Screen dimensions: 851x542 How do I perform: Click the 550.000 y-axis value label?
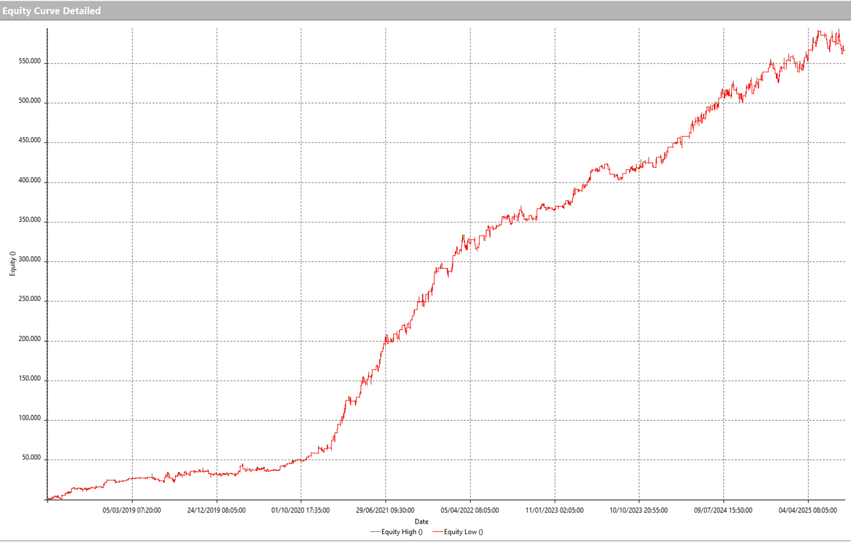30,61
